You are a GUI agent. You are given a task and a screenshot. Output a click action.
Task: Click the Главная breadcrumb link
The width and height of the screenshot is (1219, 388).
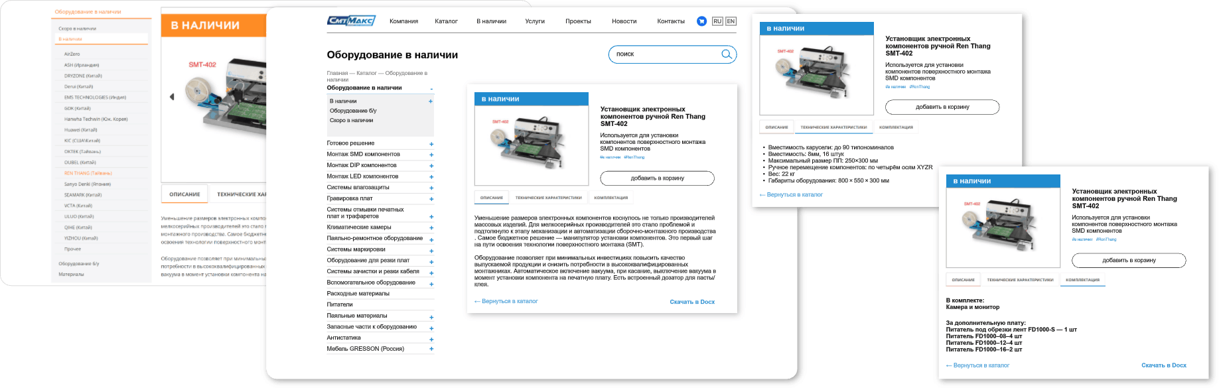tap(337, 73)
